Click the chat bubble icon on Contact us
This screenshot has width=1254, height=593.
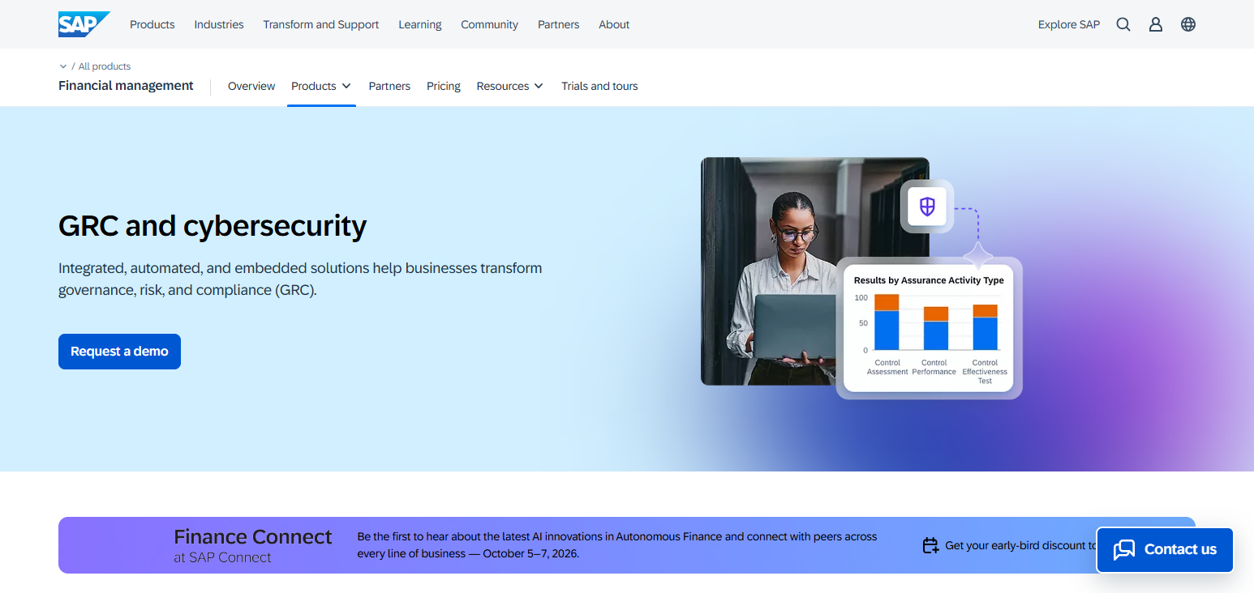click(x=1124, y=549)
